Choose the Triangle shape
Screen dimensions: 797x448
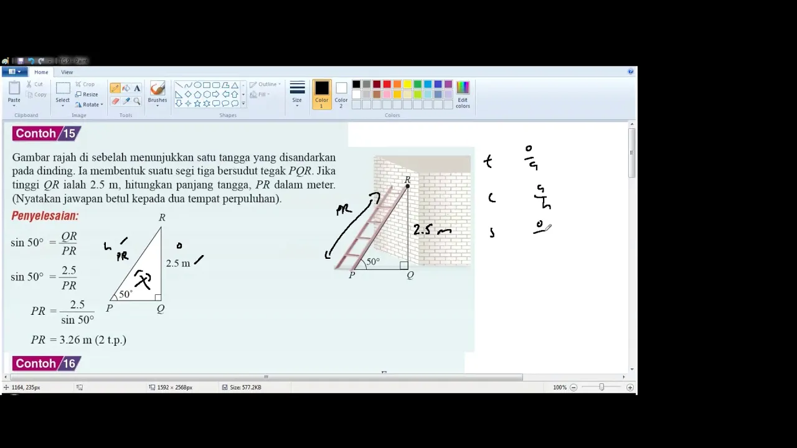tap(235, 85)
